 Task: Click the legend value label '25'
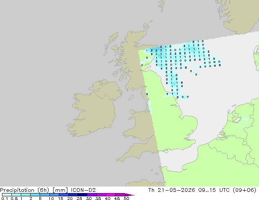pyautogui.click(x=79, y=198)
